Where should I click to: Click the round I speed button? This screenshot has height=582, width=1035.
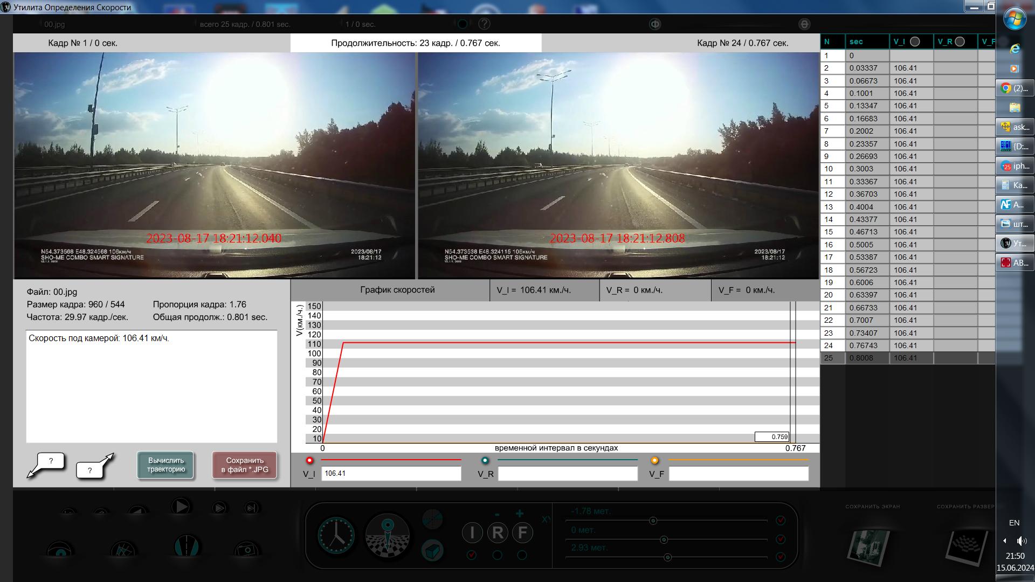pos(472,533)
